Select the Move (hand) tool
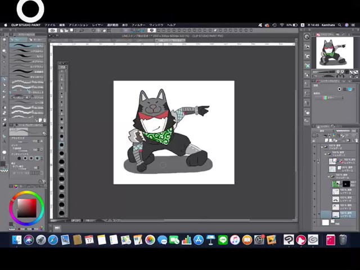This screenshot has height=270, width=360. coord(4,45)
